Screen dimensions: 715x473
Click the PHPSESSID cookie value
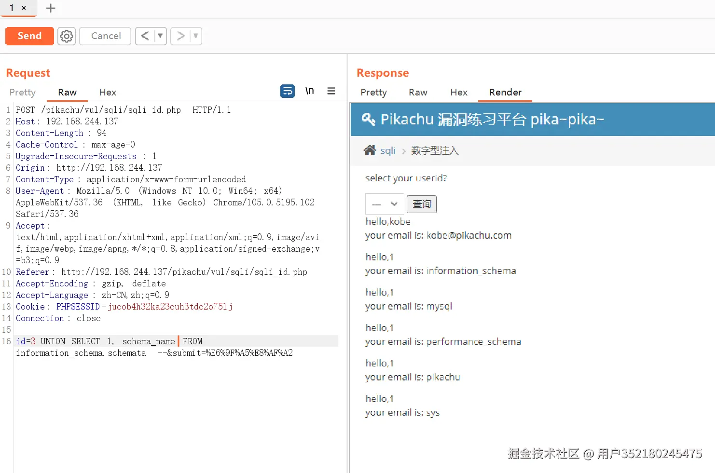coord(170,307)
